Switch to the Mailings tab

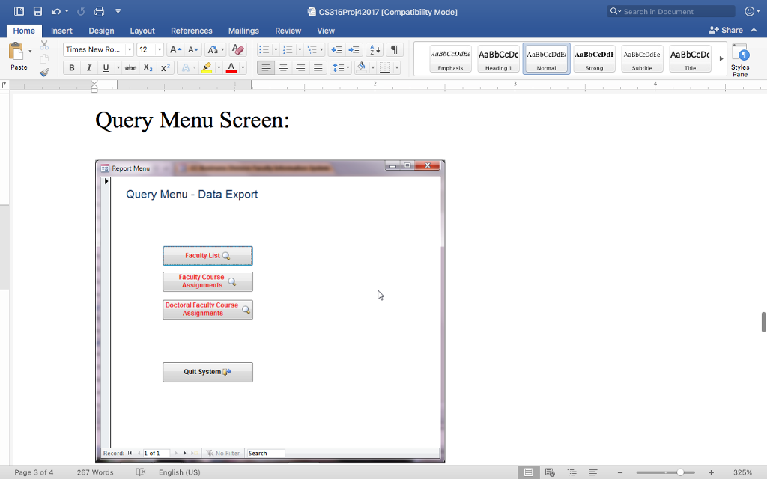tap(243, 31)
